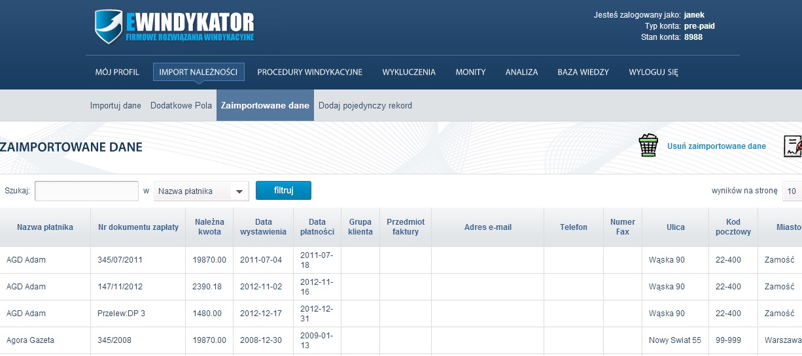This screenshot has height=356, width=802.
Task: Open the Analiza menu item
Action: coord(521,73)
